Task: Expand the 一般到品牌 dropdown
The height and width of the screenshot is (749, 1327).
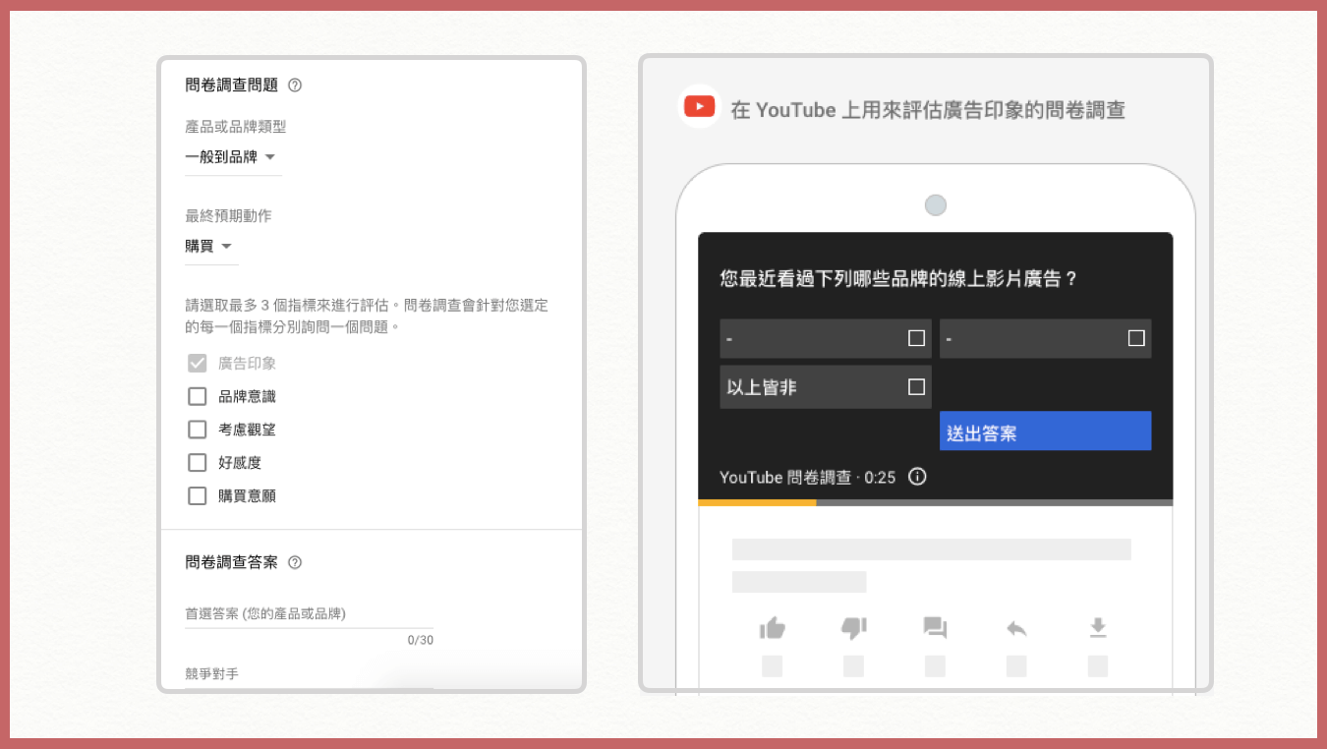Action: (231, 157)
